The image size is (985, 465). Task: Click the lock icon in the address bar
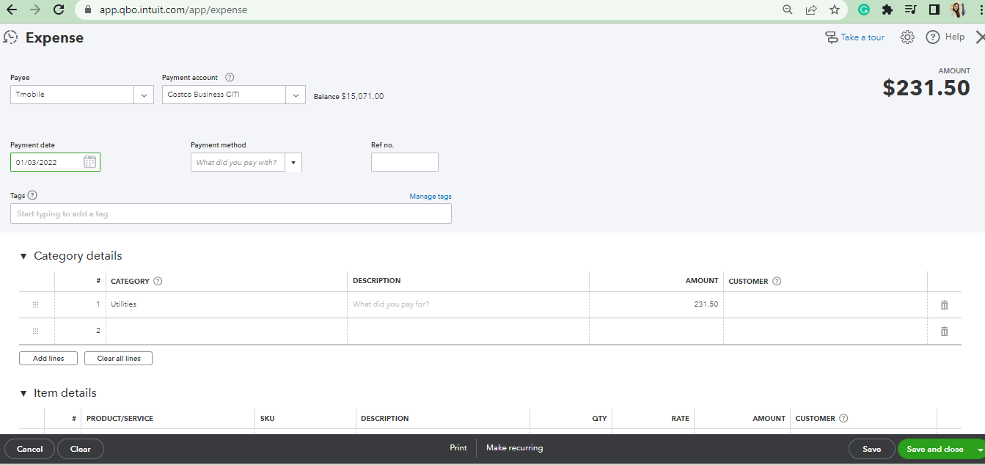[87, 10]
